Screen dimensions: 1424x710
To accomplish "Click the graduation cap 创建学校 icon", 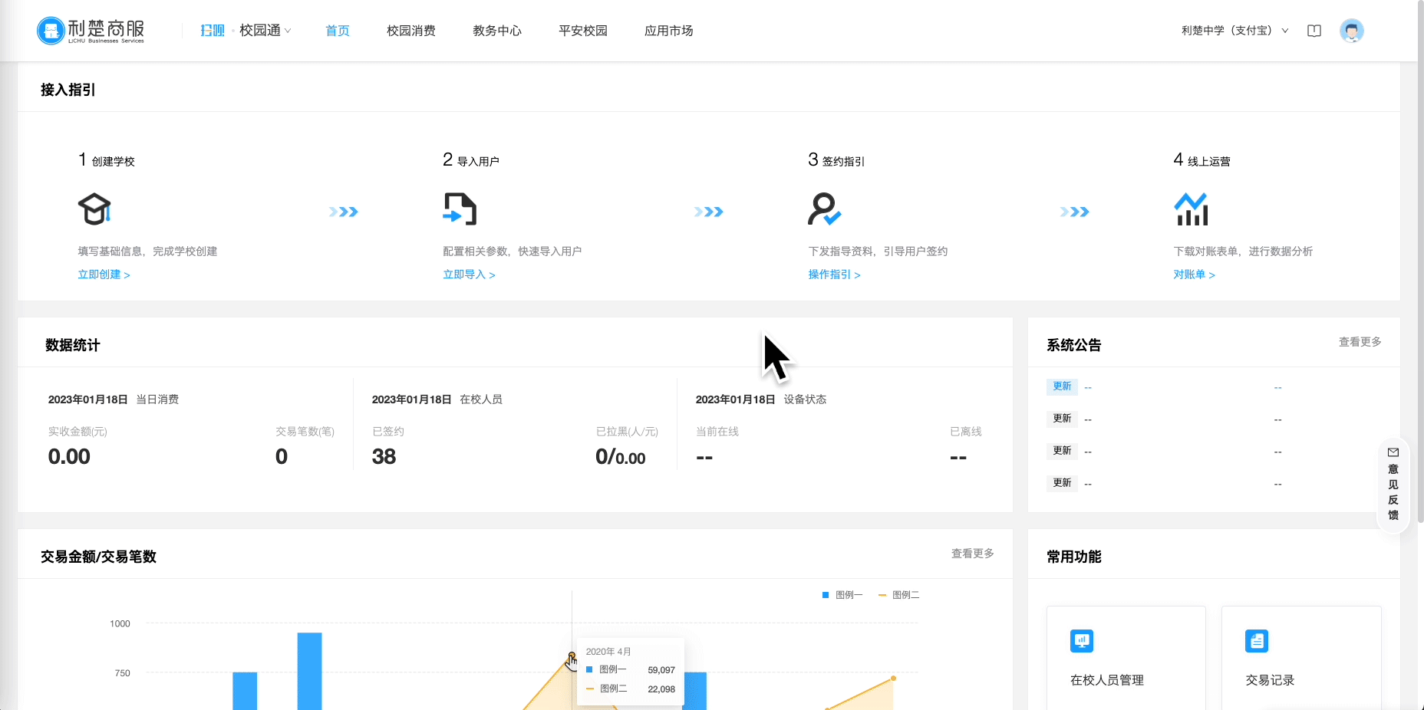I will click(x=94, y=209).
